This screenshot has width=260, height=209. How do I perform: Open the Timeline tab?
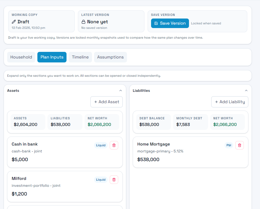[80, 57]
